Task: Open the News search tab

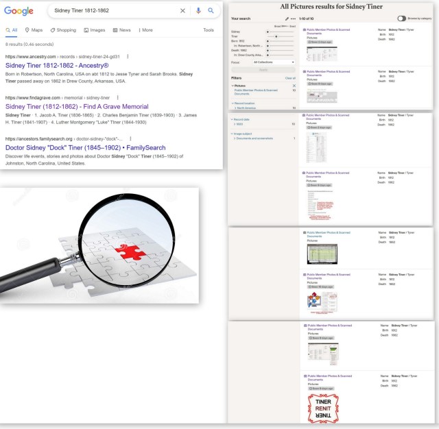Action: (x=122, y=30)
